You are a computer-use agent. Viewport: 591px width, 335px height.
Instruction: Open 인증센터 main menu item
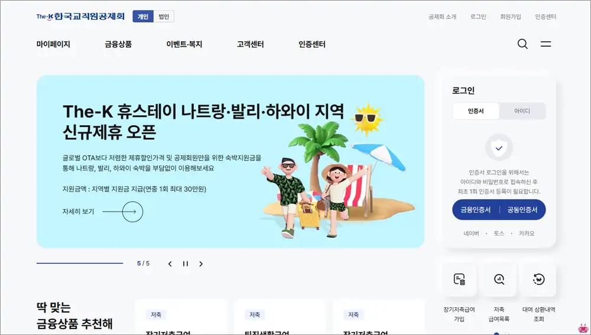click(x=311, y=44)
